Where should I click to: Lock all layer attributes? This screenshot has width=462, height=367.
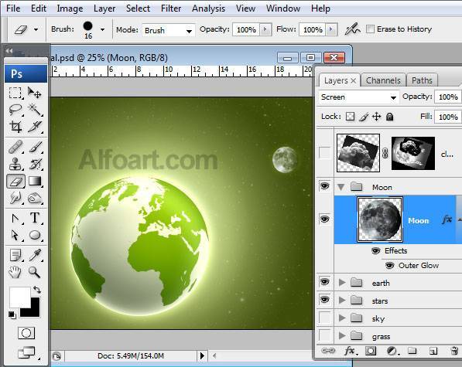(x=389, y=117)
